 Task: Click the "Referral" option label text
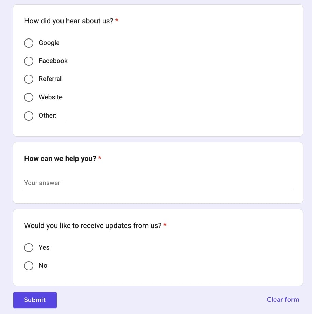tap(50, 79)
